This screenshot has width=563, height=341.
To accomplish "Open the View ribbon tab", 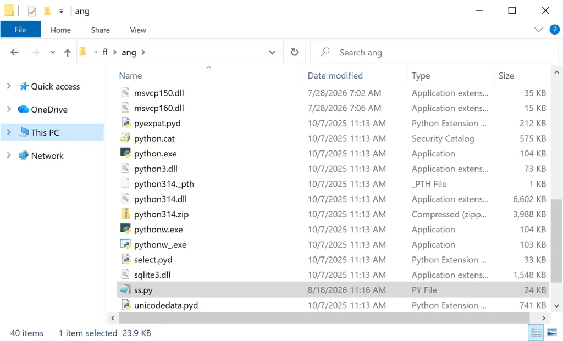I will 138,30.
